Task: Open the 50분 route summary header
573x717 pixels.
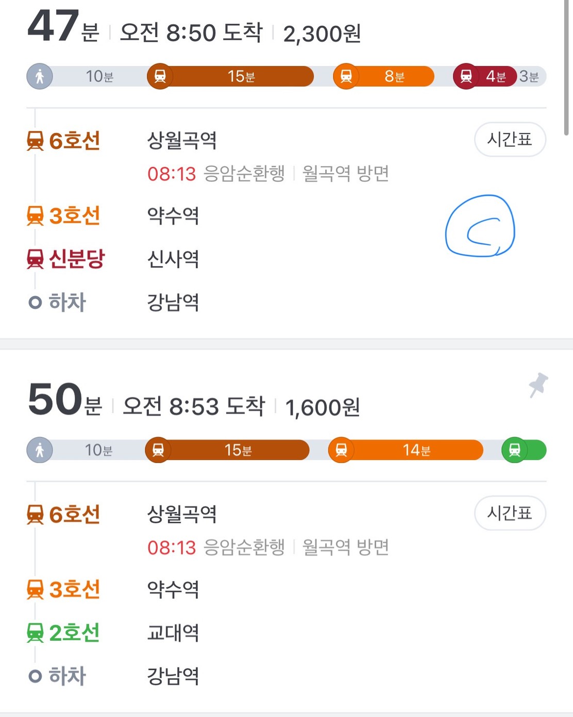Action: [194, 402]
